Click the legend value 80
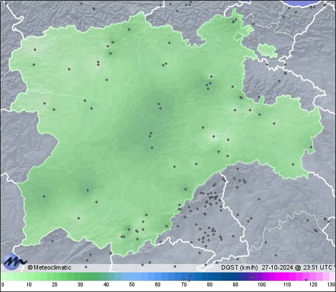 coord(209,285)
